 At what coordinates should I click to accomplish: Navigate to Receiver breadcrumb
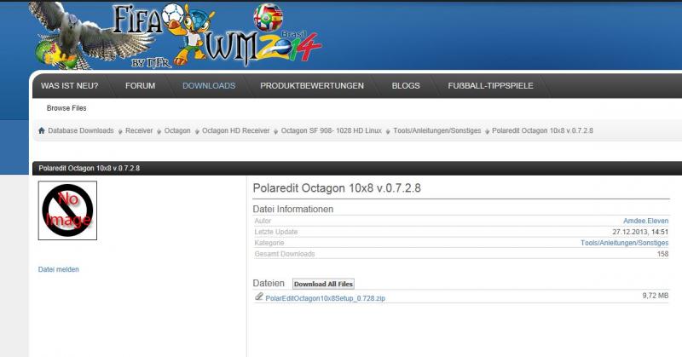(139, 130)
